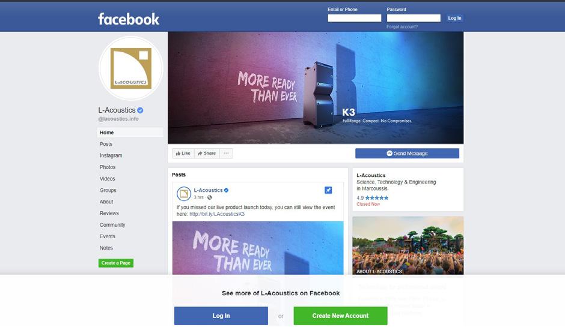Click the green Create a Page button
Viewport: 565px width, 327px height.
tap(116, 263)
